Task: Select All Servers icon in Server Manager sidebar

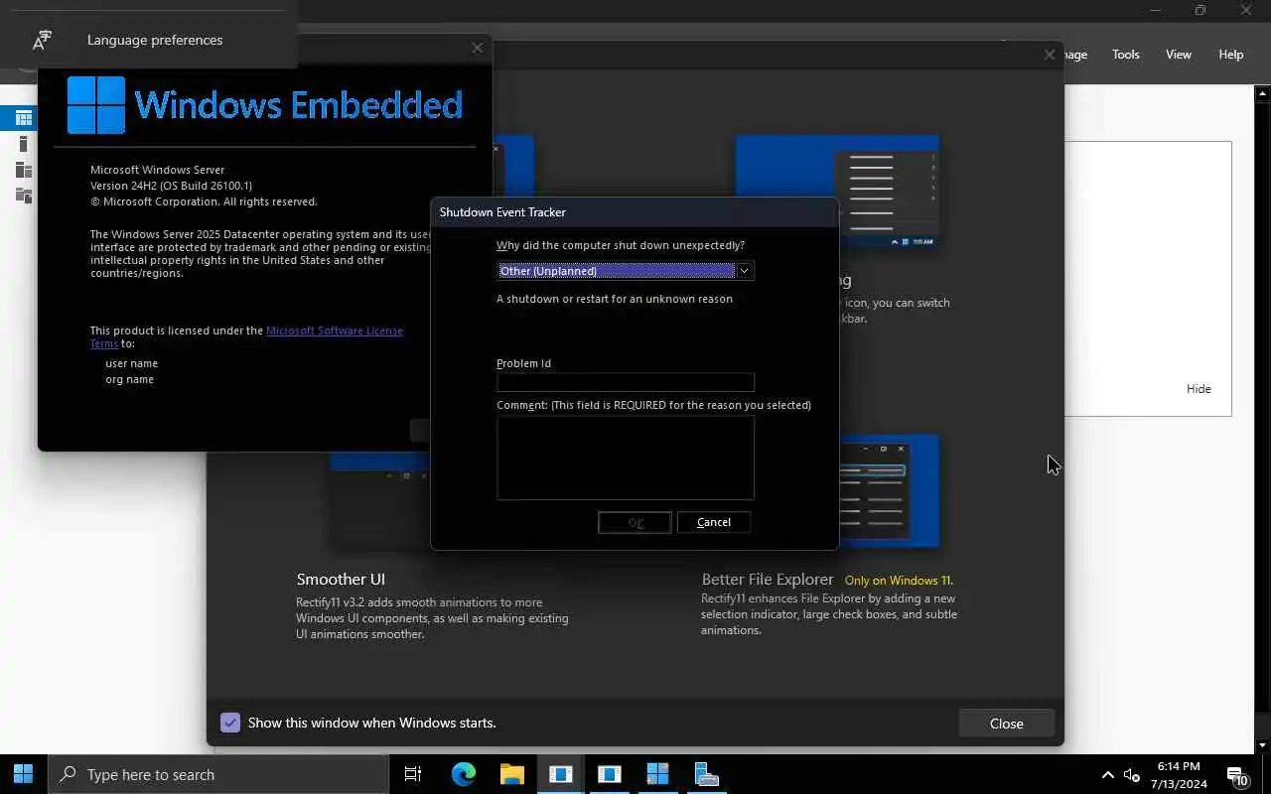Action: coord(24,170)
